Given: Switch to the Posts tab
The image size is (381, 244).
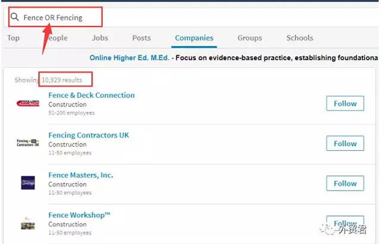Looking at the screenshot, I should (141, 38).
